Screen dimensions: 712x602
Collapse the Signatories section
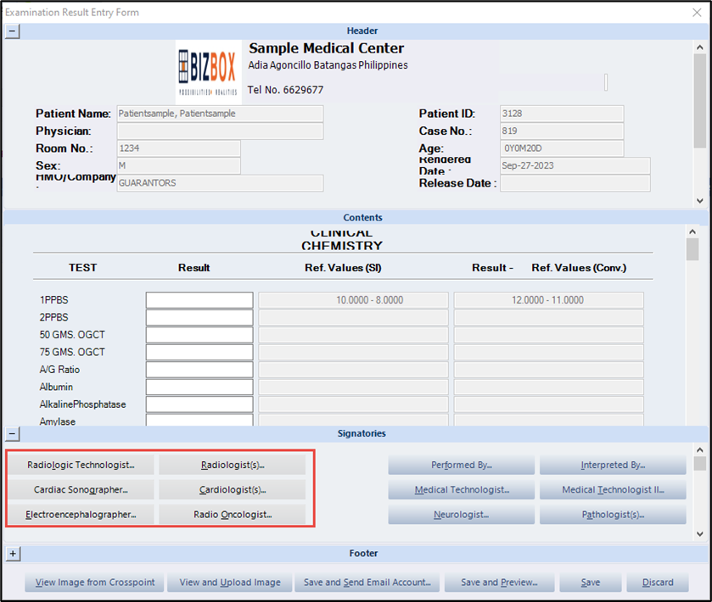(13, 434)
